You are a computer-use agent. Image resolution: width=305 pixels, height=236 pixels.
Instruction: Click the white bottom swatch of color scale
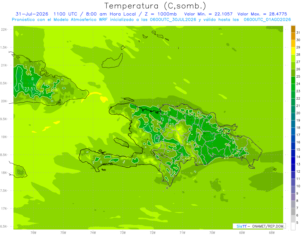click(293, 226)
